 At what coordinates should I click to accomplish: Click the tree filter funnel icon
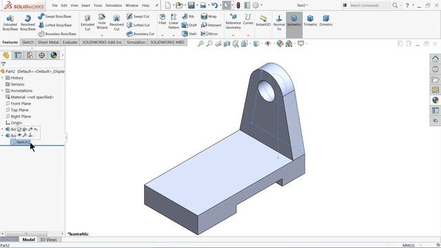[x=3, y=64]
